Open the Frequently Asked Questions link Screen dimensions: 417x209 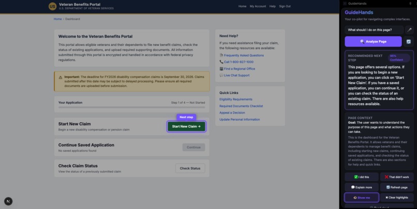244,55
